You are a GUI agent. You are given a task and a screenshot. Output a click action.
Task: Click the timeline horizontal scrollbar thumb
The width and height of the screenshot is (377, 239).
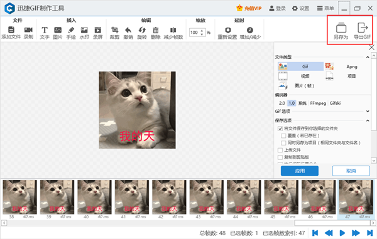pos(332,223)
